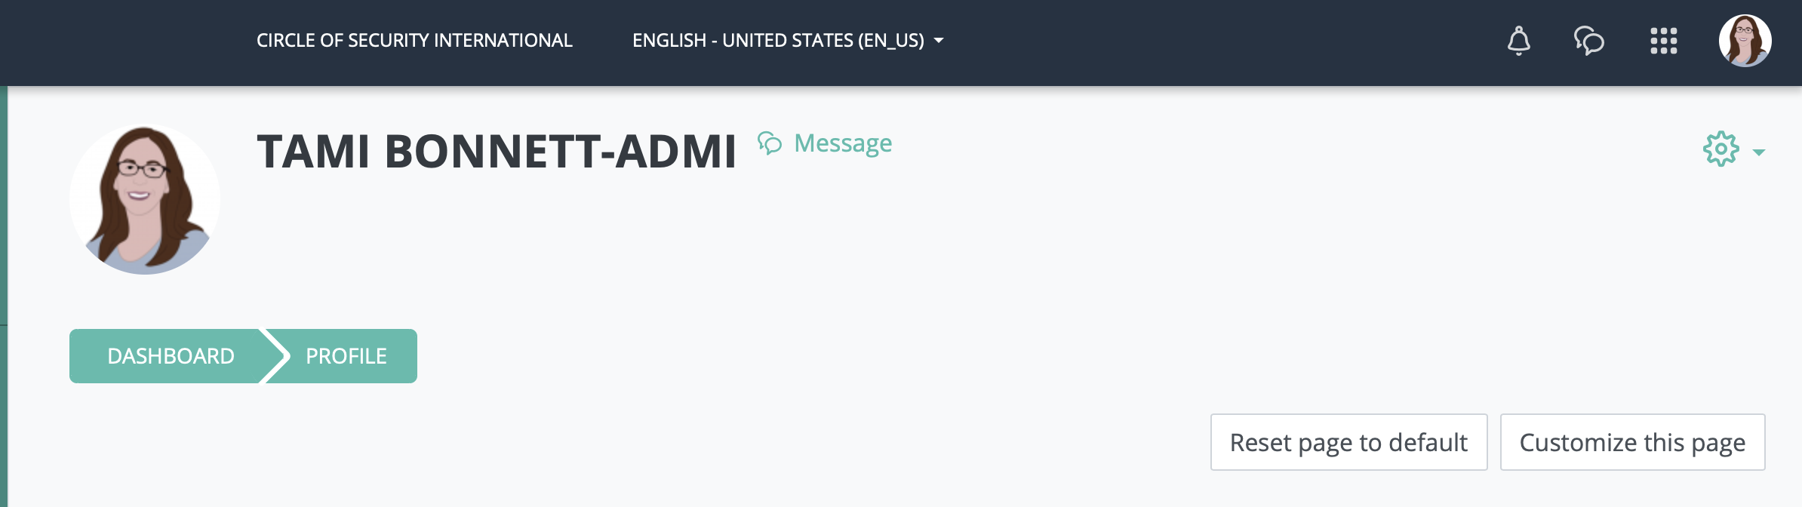Open the English - United States language dropdown
The height and width of the screenshot is (507, 1802).
[778, 41]
